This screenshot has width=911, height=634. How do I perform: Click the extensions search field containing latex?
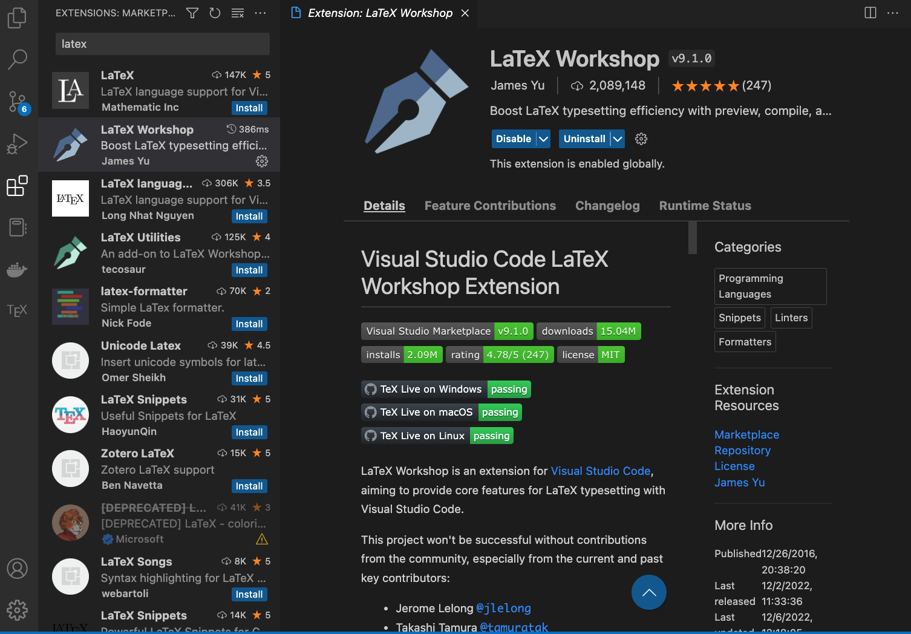pyautogui.click(x=163, y=44)
